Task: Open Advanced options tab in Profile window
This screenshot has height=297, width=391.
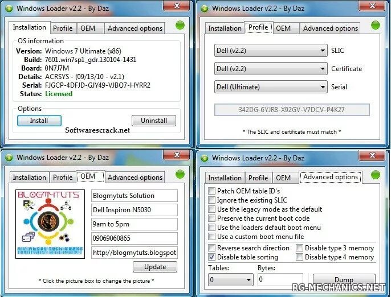Action: (x=331, y=28)
